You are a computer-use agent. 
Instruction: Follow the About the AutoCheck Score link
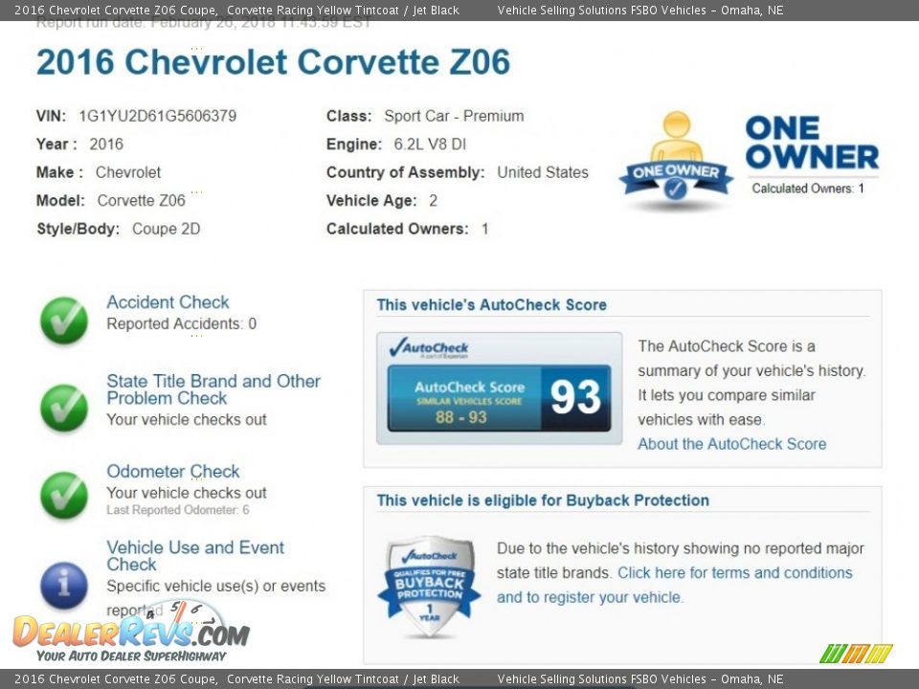tap(731, 444)
